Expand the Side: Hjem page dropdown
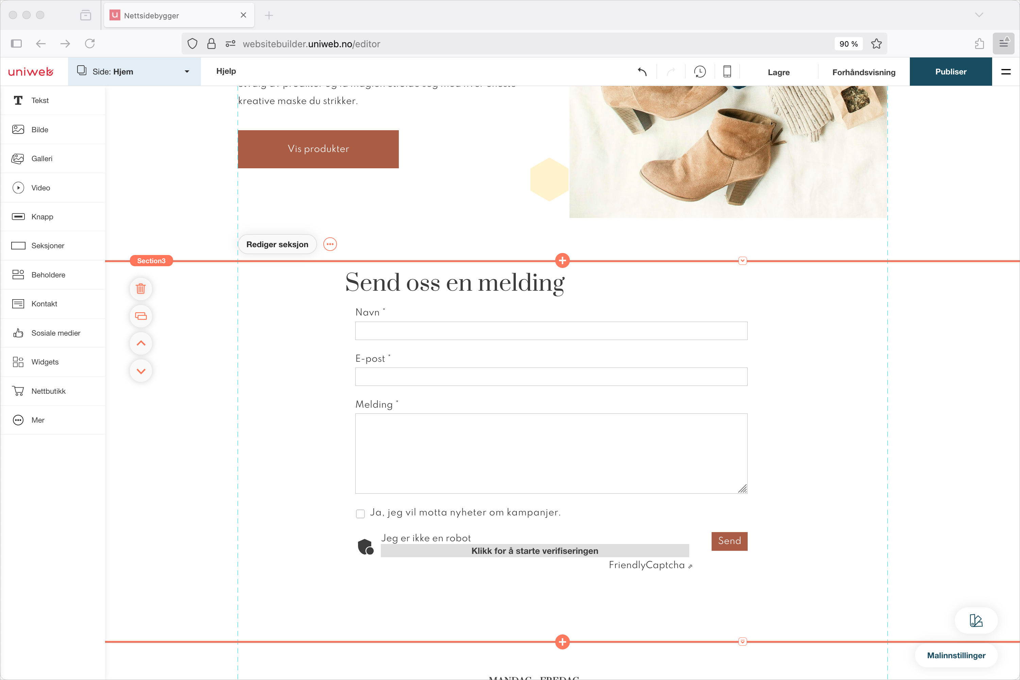 [134, 71]
